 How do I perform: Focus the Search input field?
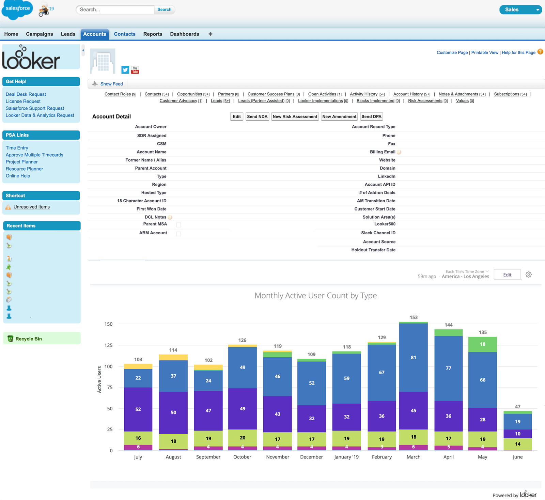click(115, 10)
